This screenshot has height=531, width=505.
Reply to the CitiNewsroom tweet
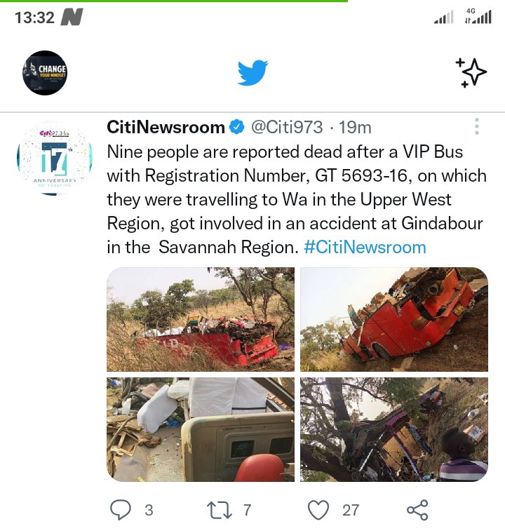pyautogui.click(x=121, y=510)
